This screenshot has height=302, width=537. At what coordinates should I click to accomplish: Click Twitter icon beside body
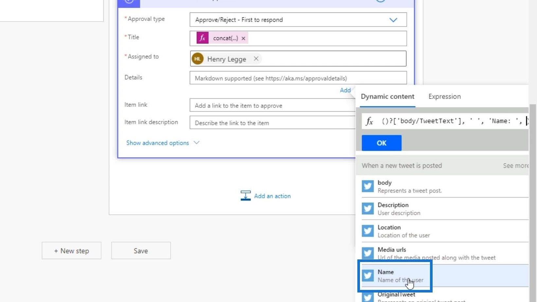pyautogui.click(x=367, y=186)
